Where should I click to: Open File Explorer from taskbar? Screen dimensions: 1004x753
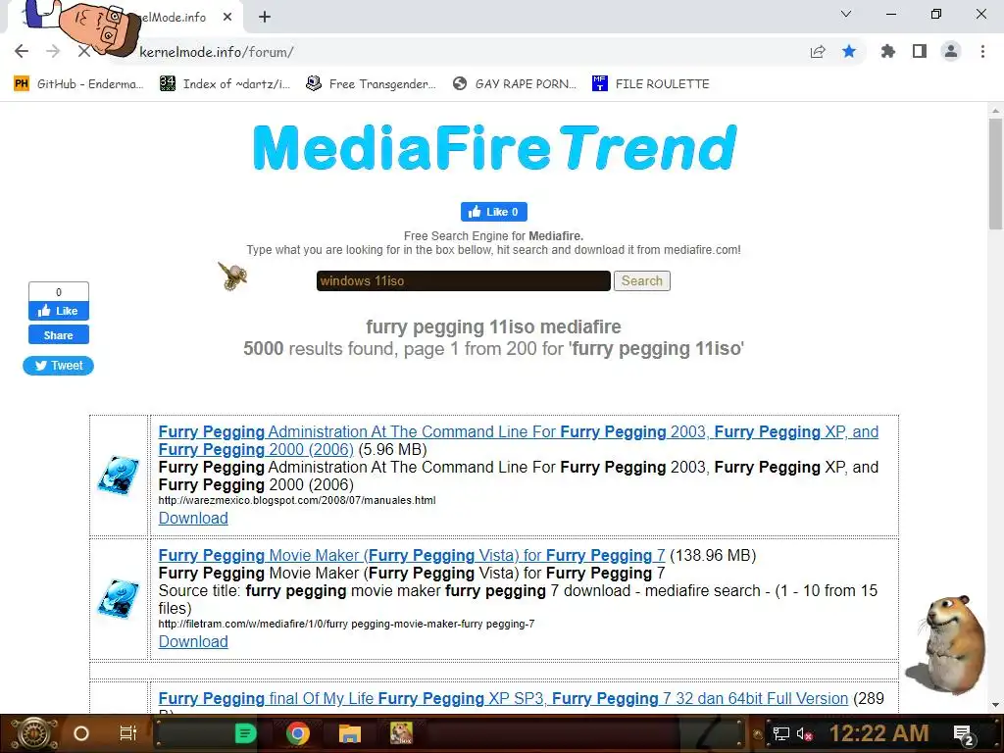[350, 733]
